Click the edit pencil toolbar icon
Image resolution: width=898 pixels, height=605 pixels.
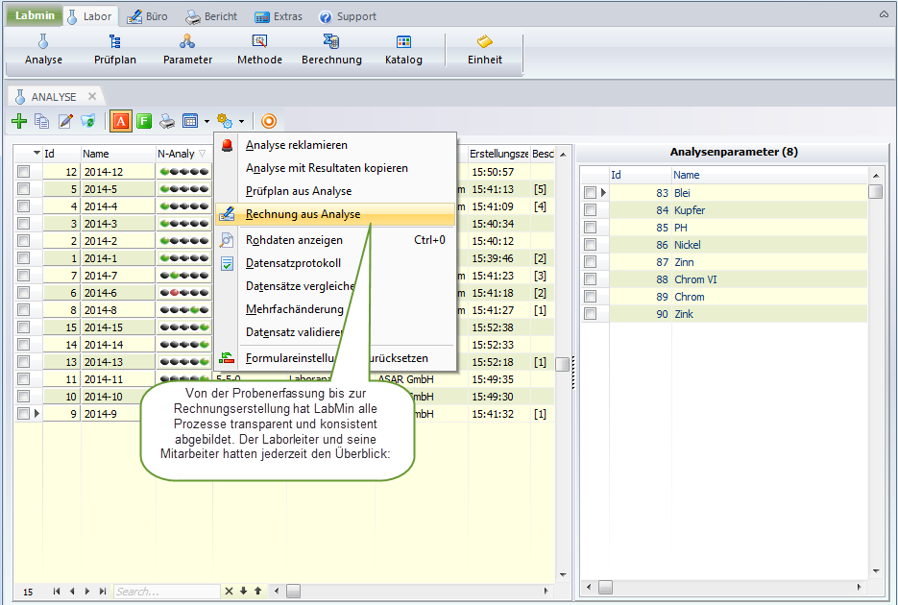pyautogui.click(x=65, y=121)
